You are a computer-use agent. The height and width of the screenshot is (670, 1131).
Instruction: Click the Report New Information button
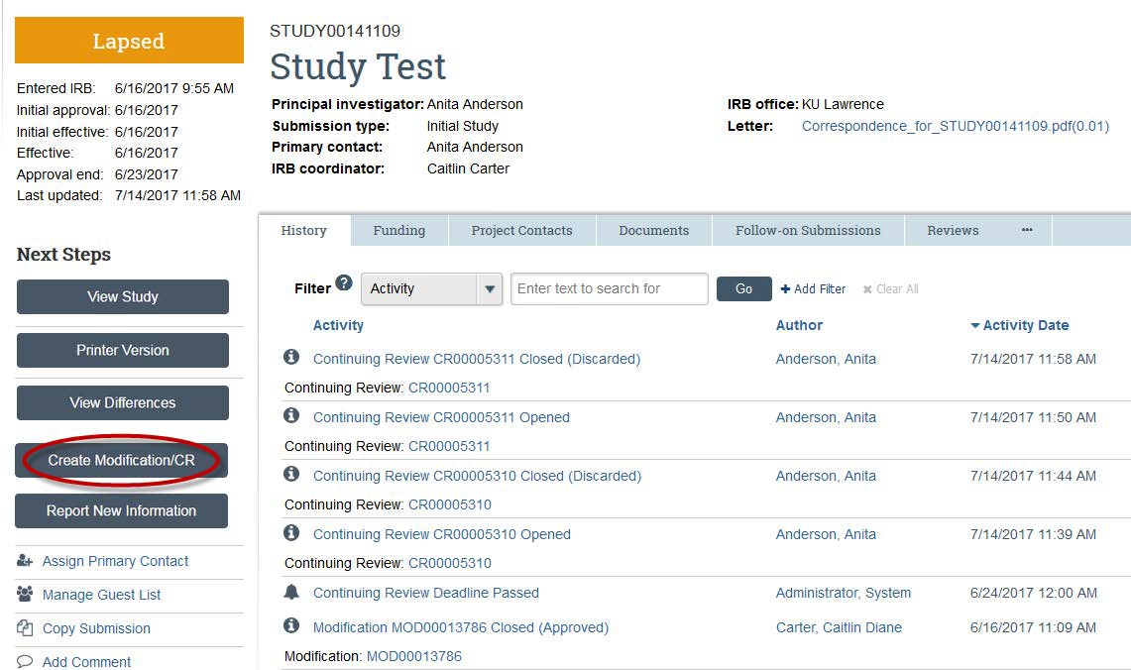pos(121,510)
